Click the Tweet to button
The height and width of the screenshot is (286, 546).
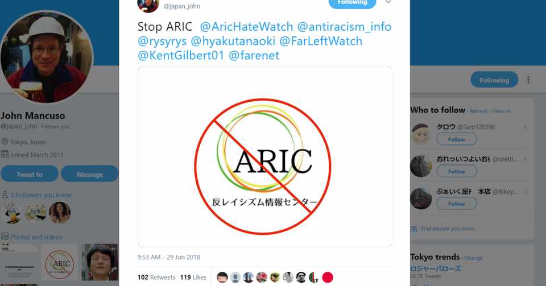click(30, 174)
